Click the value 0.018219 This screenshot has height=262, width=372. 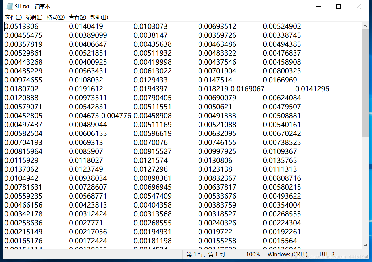click(x=213, y=89)
